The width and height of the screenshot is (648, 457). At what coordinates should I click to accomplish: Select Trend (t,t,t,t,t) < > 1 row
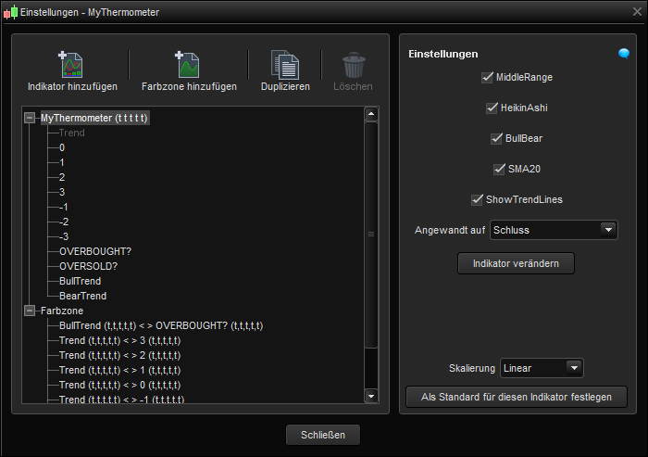(x=119, y=371)
